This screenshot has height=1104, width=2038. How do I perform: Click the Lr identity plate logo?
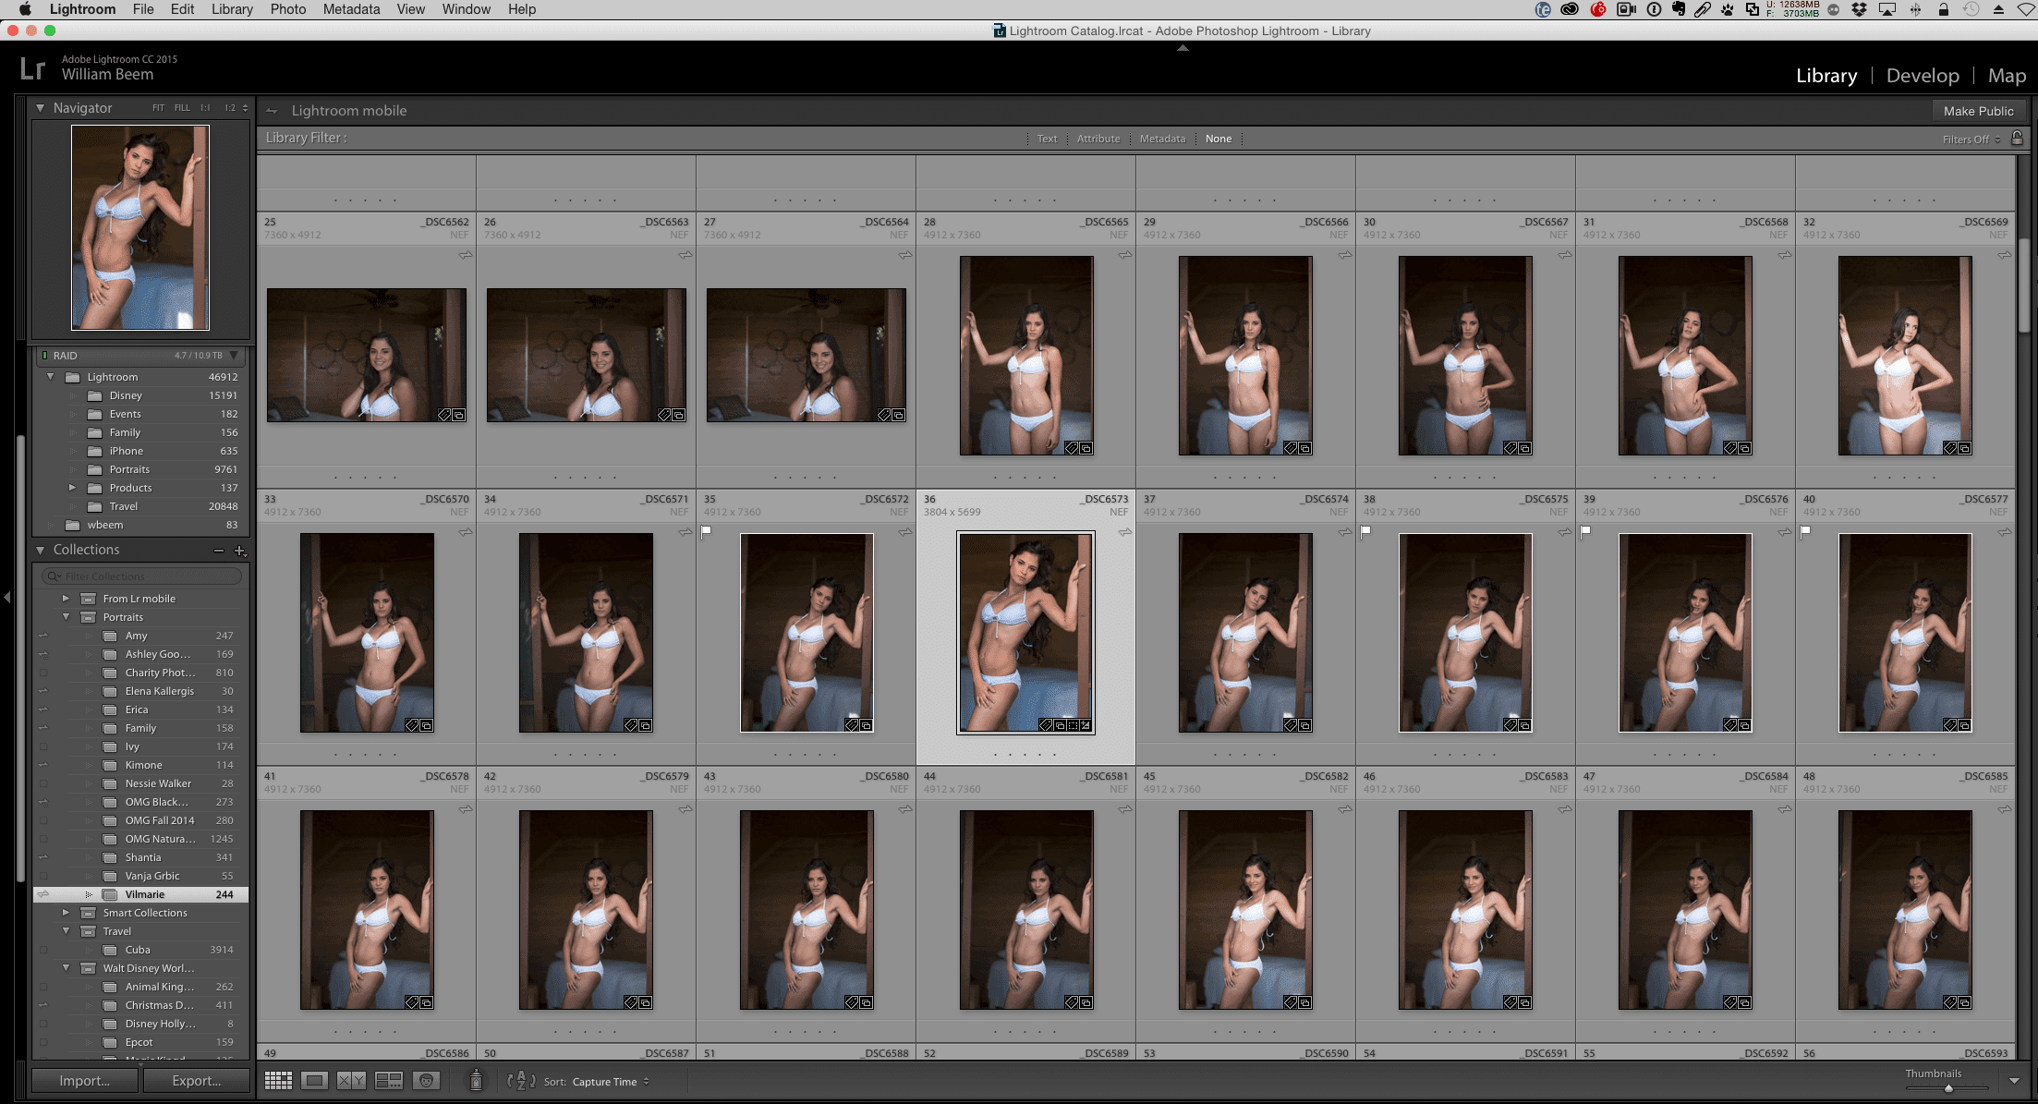point(32,68)
